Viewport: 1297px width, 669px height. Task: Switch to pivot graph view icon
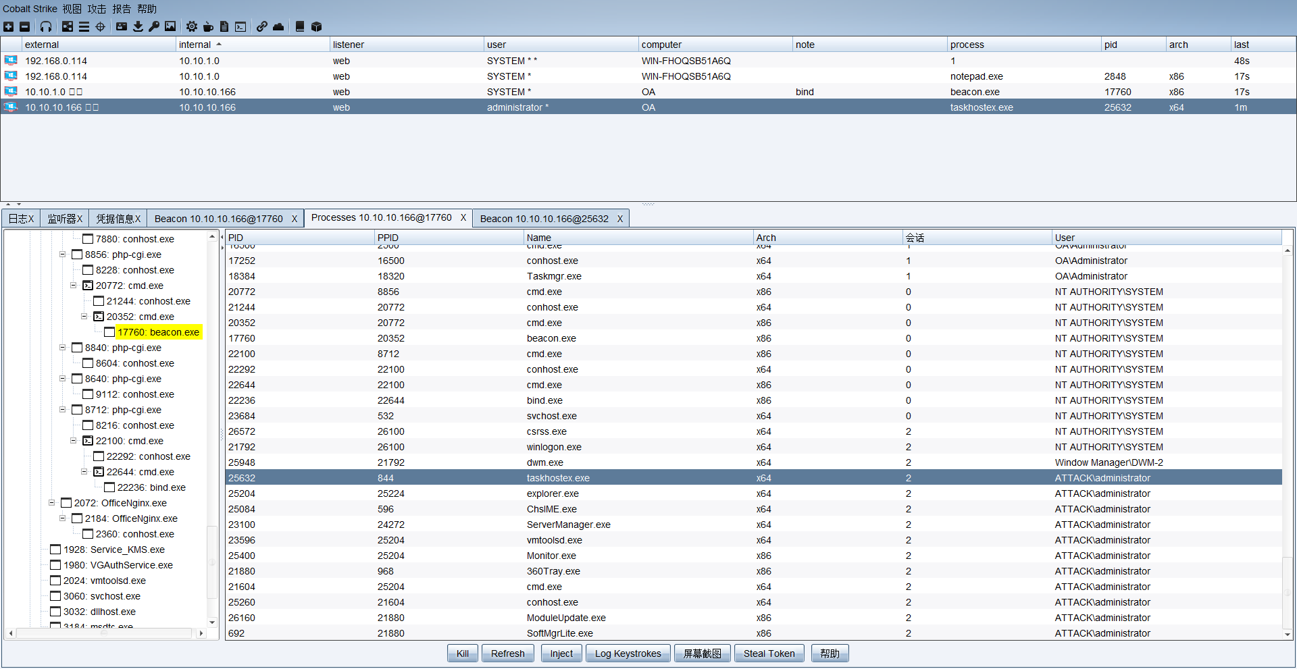click(68, 26)
